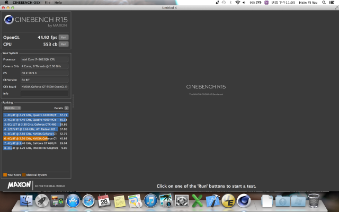The height and width of the screenshot is (212, 339).
Task: Open System Preferences gear icon in Dock
Action: point(182,200)
